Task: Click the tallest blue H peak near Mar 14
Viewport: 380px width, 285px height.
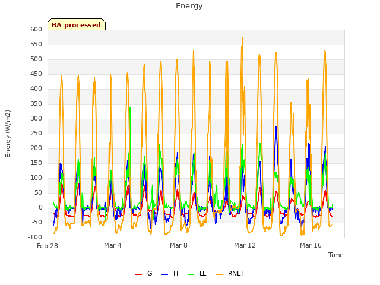Action: tap(275, 126)
